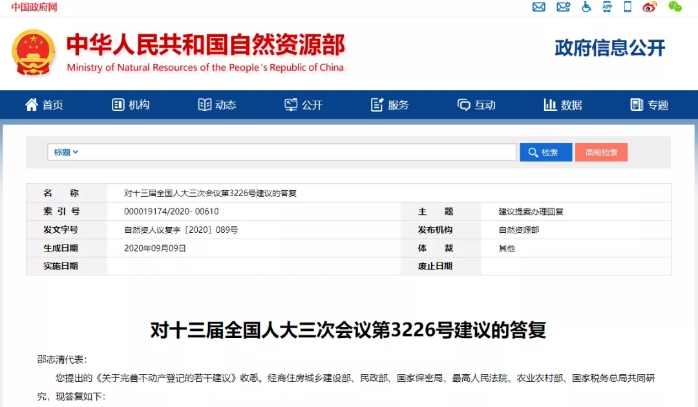Open the mobile phone version icon
The height and width of the screenshot is (407, 698).
tap(628, 6)
